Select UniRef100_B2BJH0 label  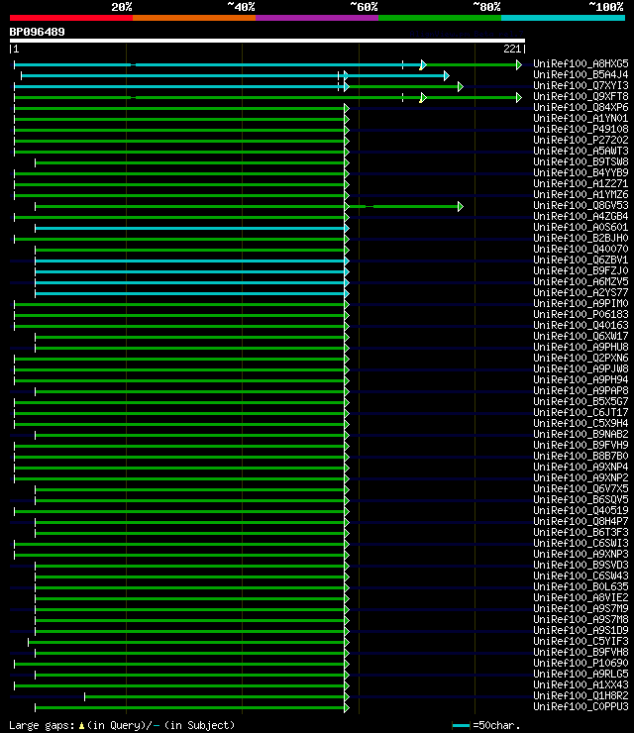click(x=581, y=238)
